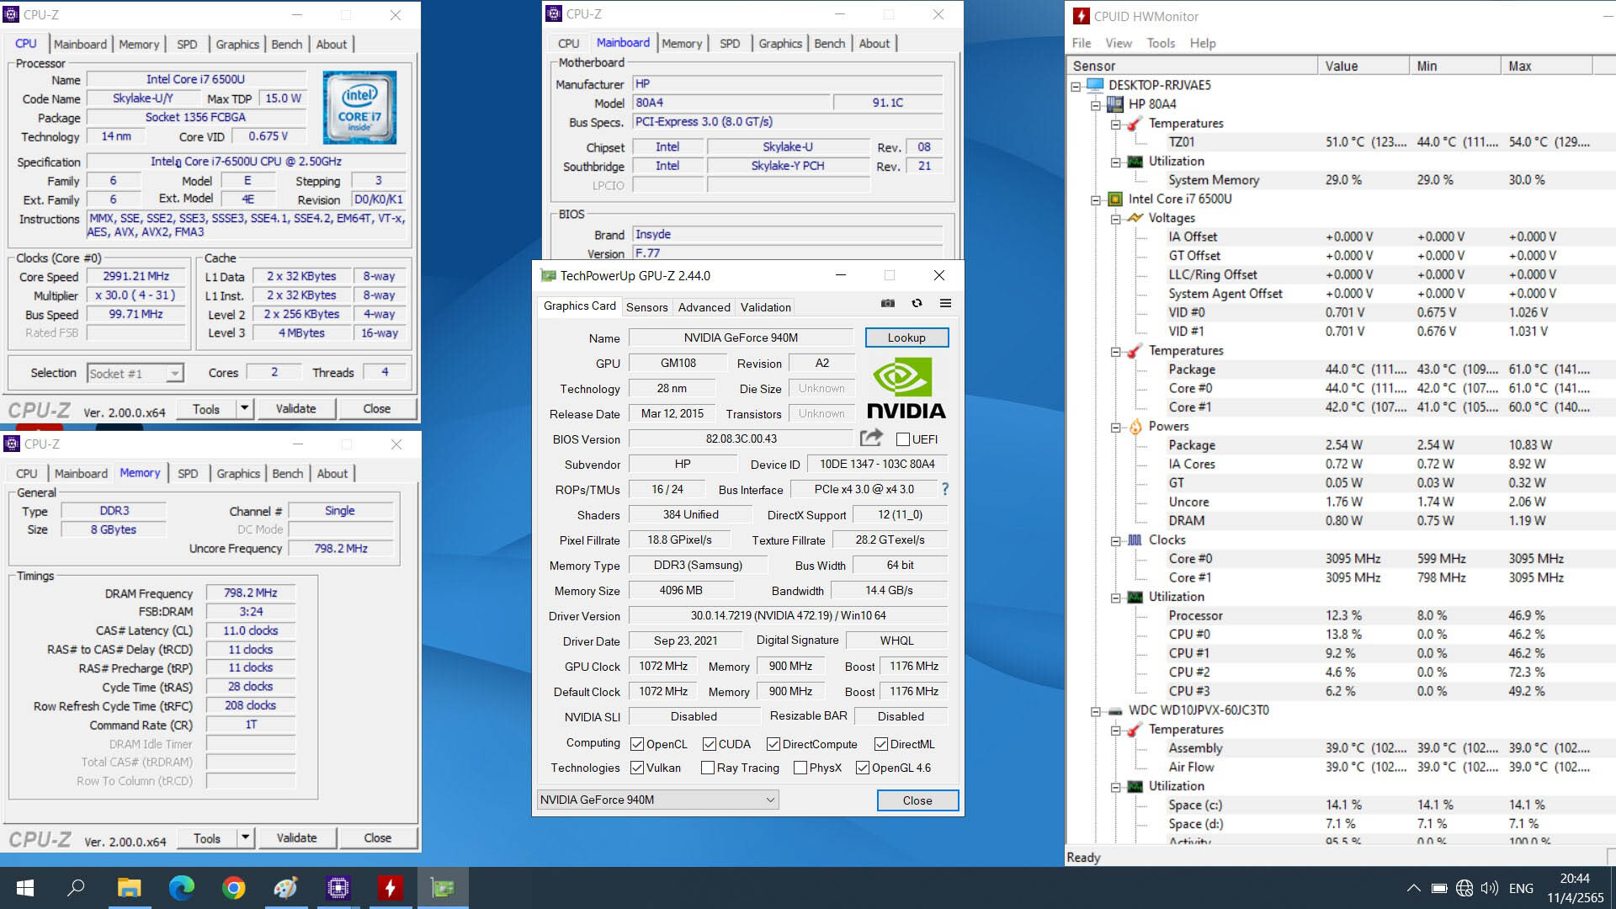Toggle the CUDA checkbox
Viewport: 1616px width, 909px height.
pyautogui.click(x=710, y=744)
